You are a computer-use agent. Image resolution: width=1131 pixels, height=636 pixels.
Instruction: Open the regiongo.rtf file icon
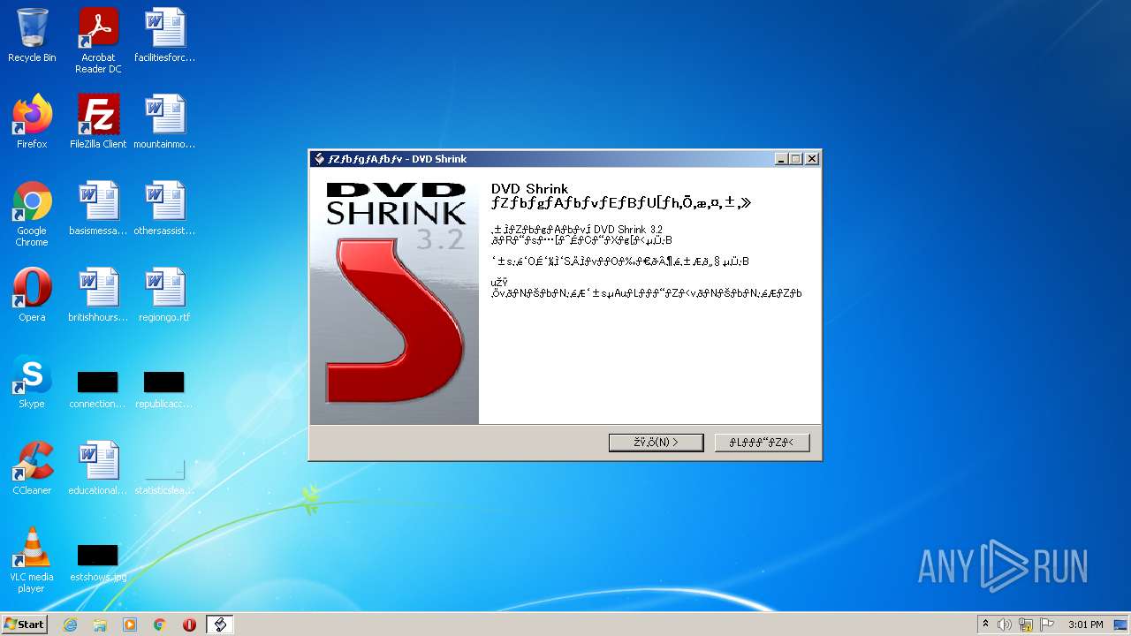[164, 295]
